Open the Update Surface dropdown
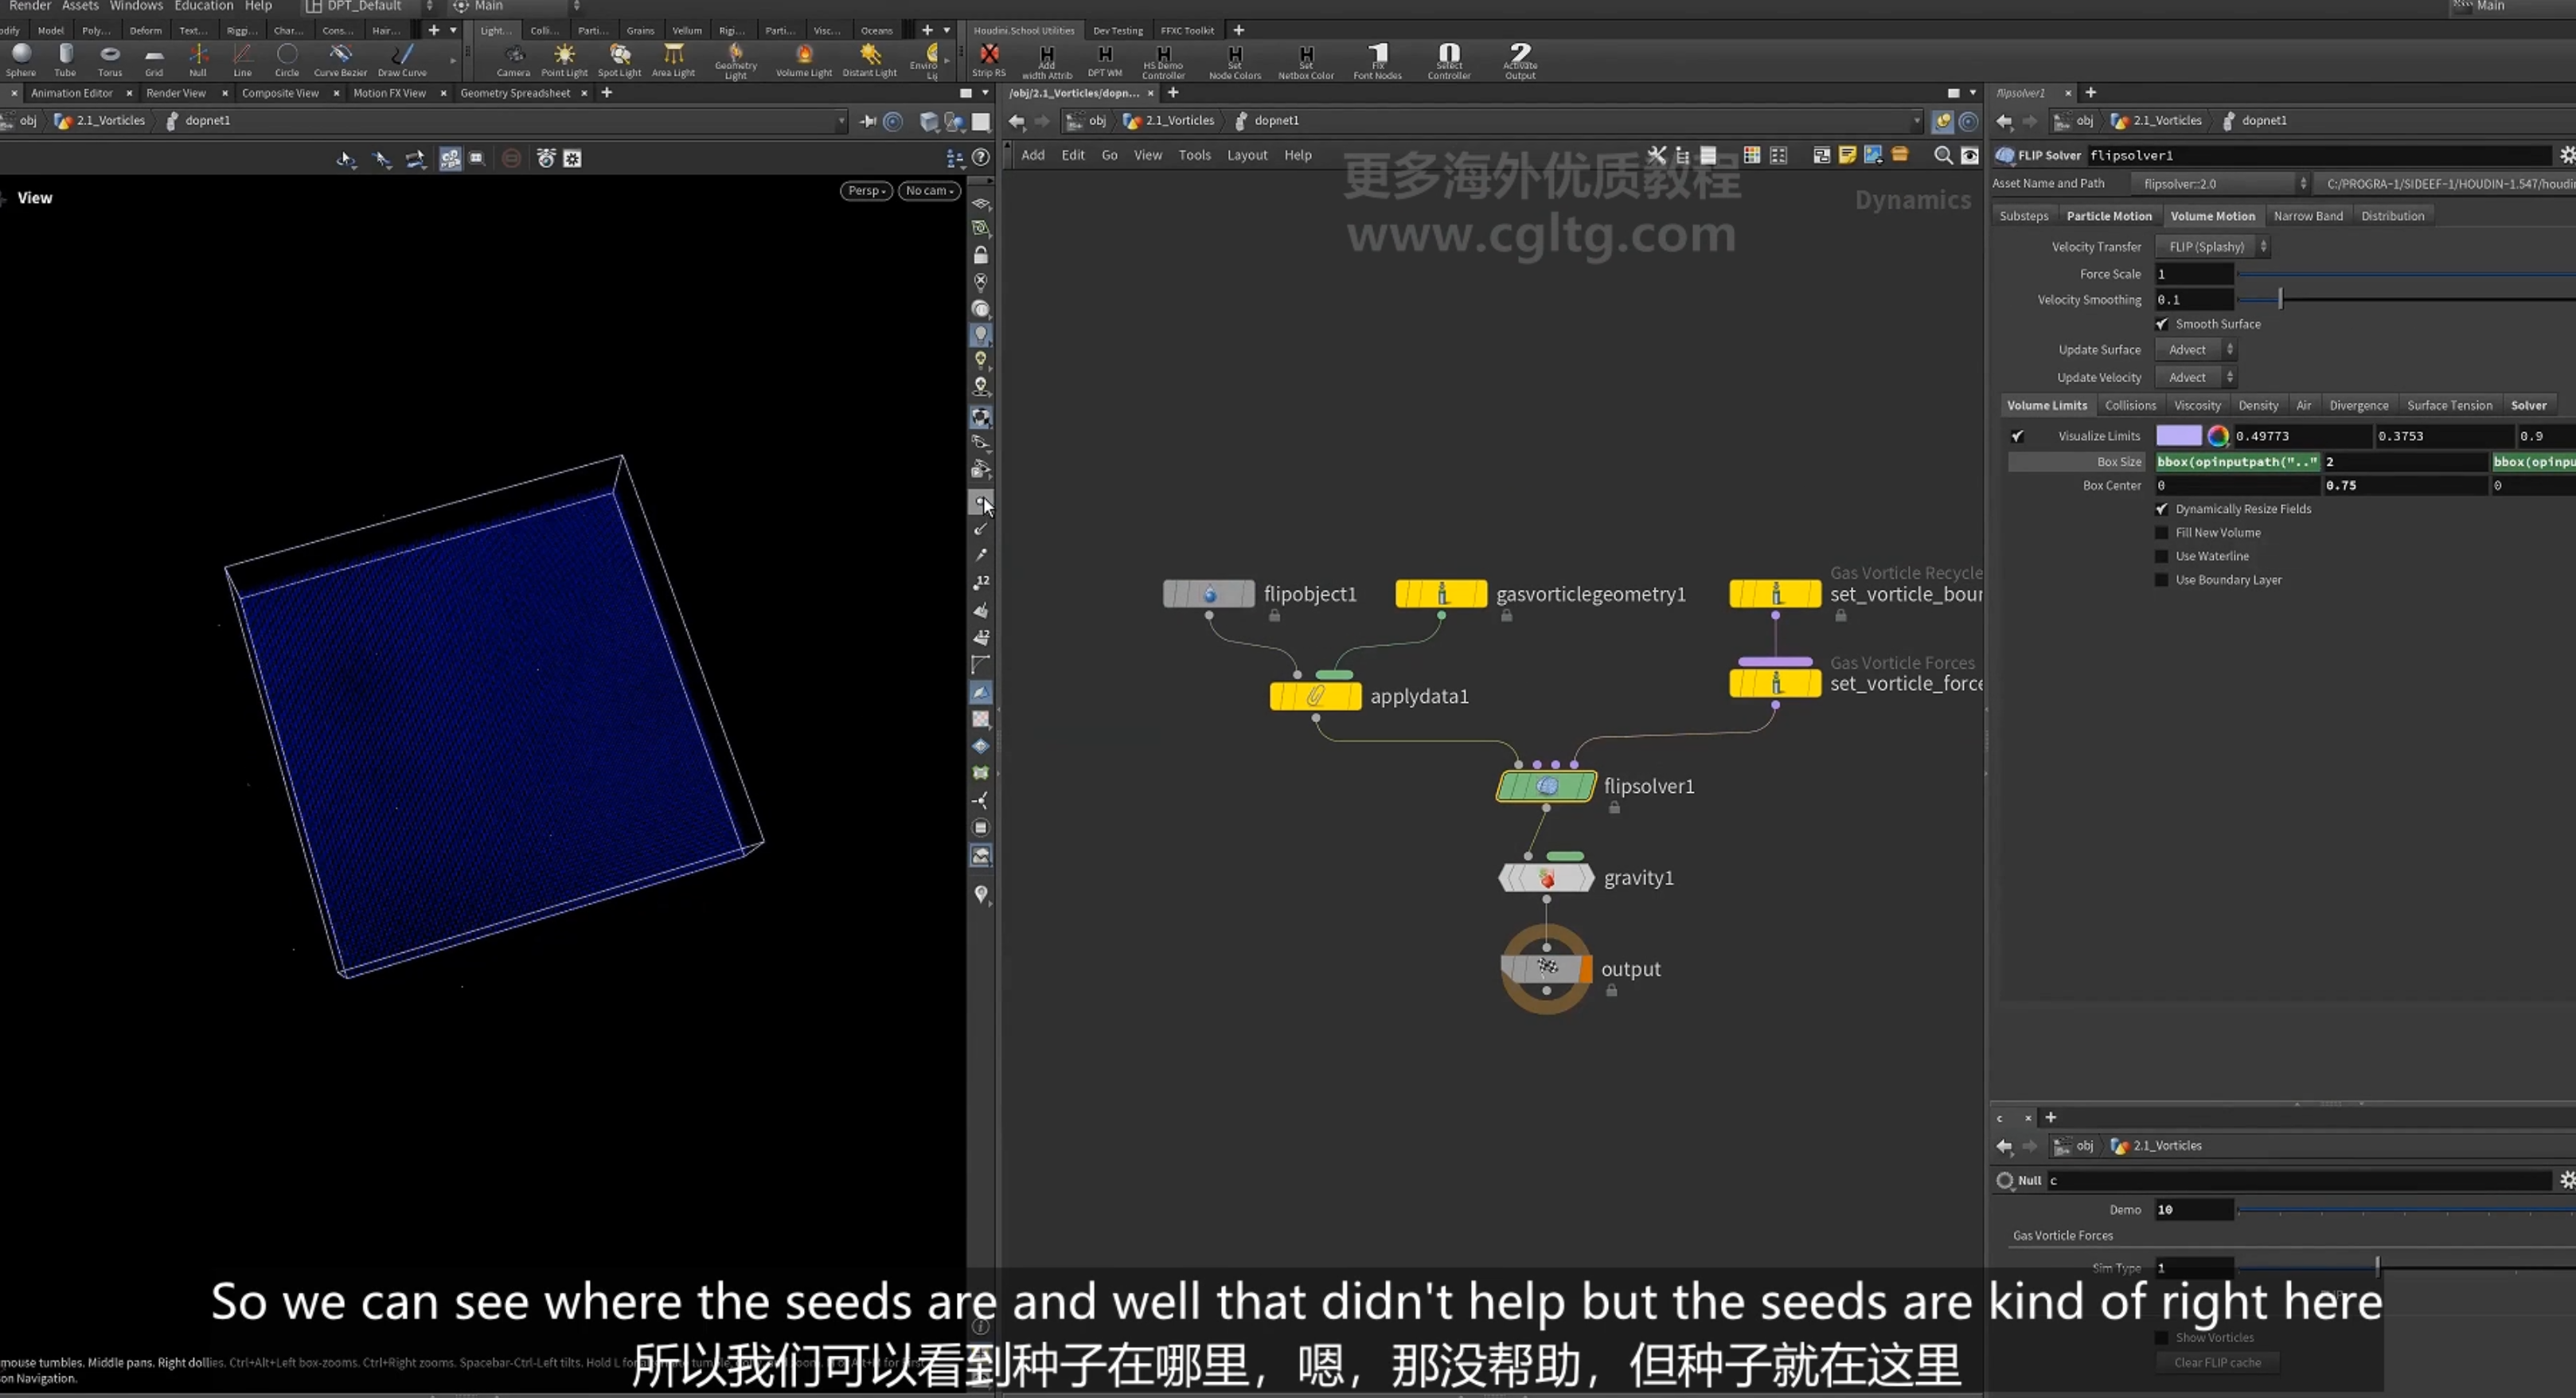 (x=2195, y=350)
